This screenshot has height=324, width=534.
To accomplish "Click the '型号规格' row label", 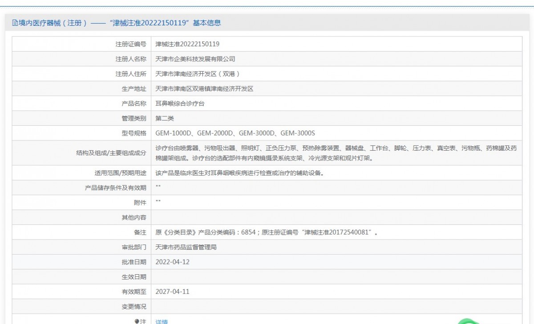I will click(134, 133).
